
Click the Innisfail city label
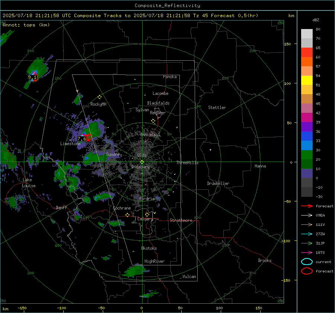point(150,135)
